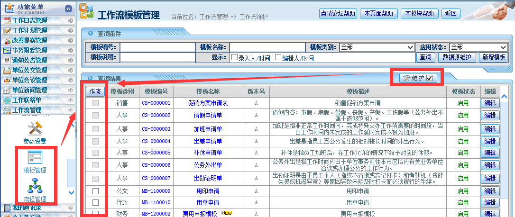
Task: Click the 工作日志管理 calendar icon
Action: pos(7,20)
